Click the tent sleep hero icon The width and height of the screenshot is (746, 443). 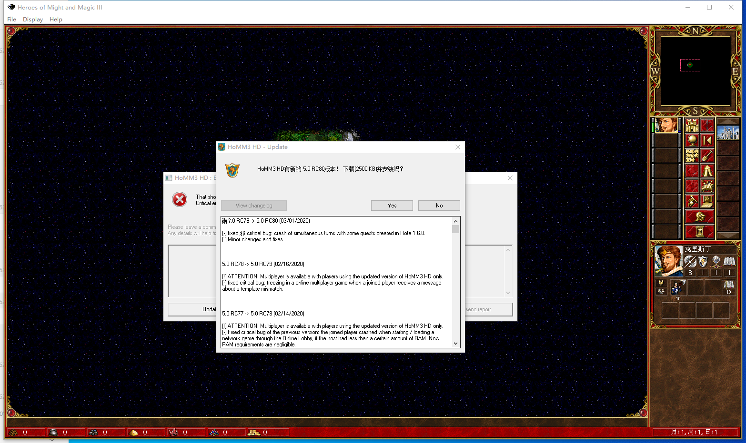pyautogui.click(x=707, y=171)
